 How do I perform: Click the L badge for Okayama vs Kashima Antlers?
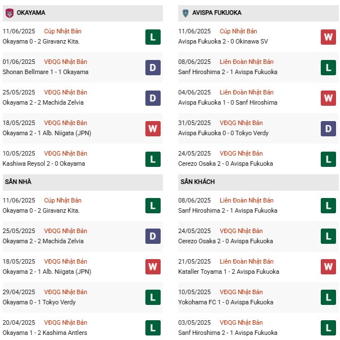tap(153, 328)
